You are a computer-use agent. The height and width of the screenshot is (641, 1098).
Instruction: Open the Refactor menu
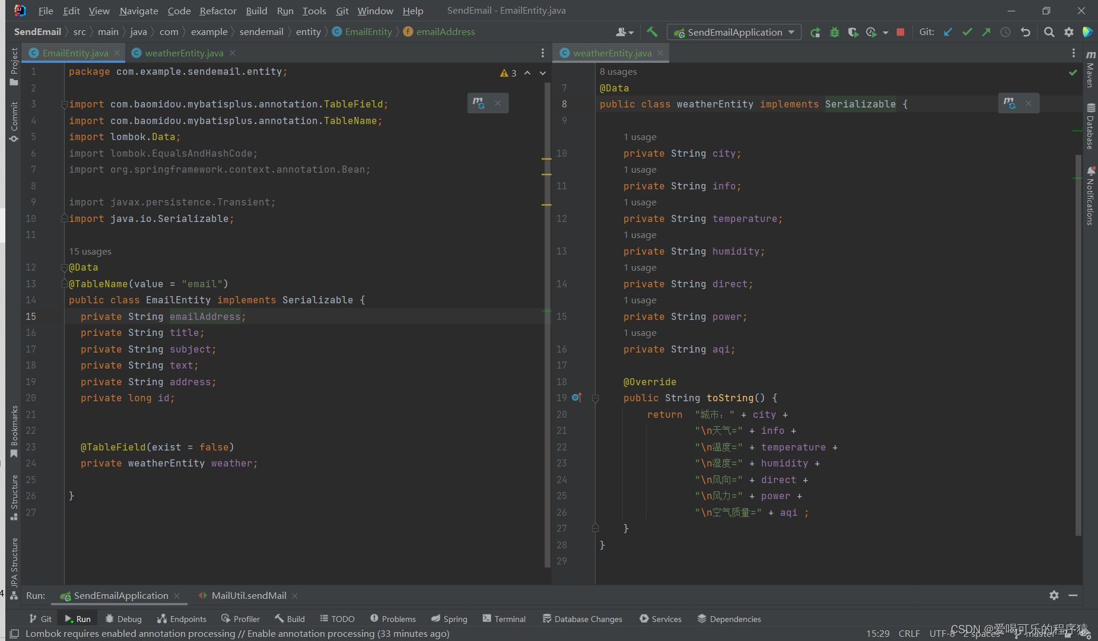pos(218,11)
